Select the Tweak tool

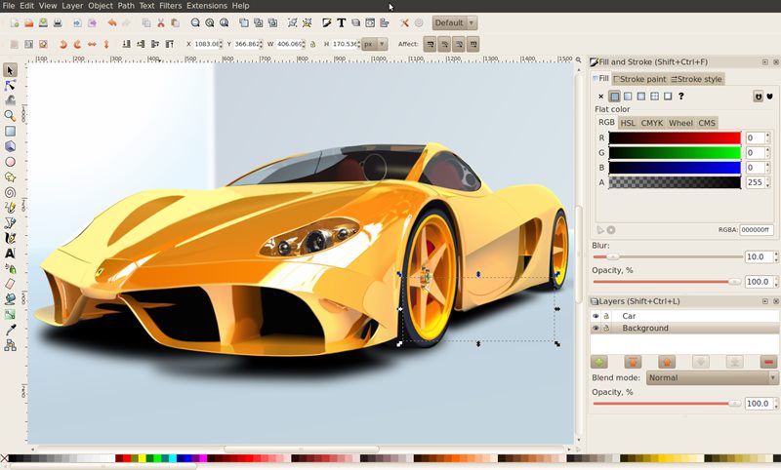tap(10, 100)
